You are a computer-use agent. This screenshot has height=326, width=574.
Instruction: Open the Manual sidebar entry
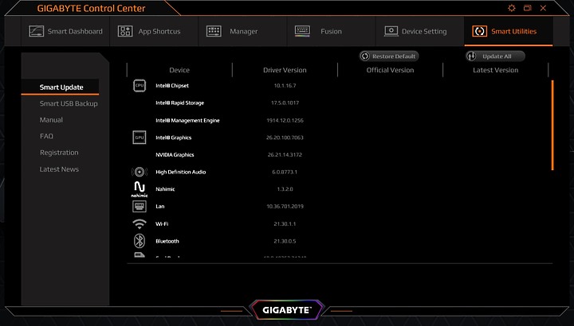[x=51, y=120]
